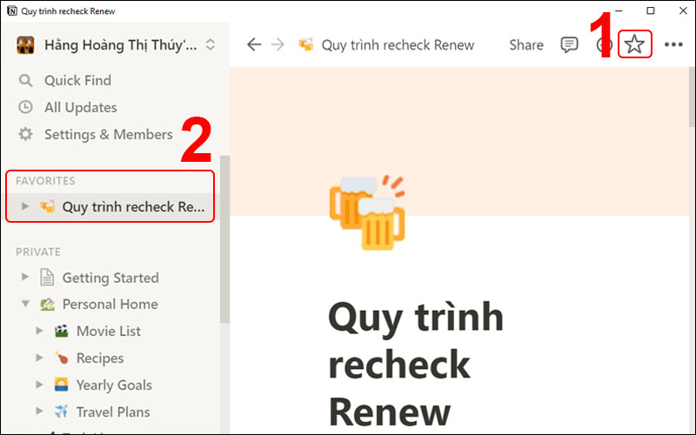696x435 pixels.
Task: Click the PRIVATE section header
Action: [38, 251]
